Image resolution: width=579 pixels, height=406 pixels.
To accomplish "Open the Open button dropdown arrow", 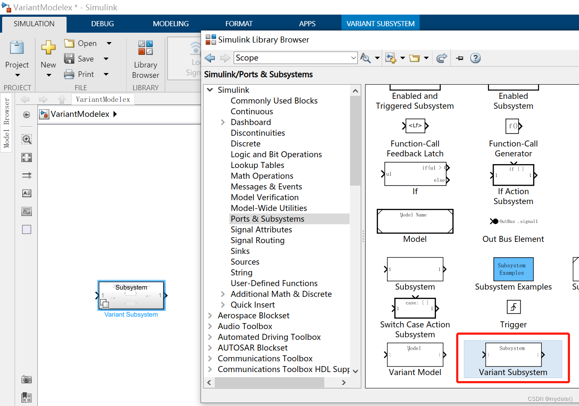I will pyautogui.click(x=109, y=43).
